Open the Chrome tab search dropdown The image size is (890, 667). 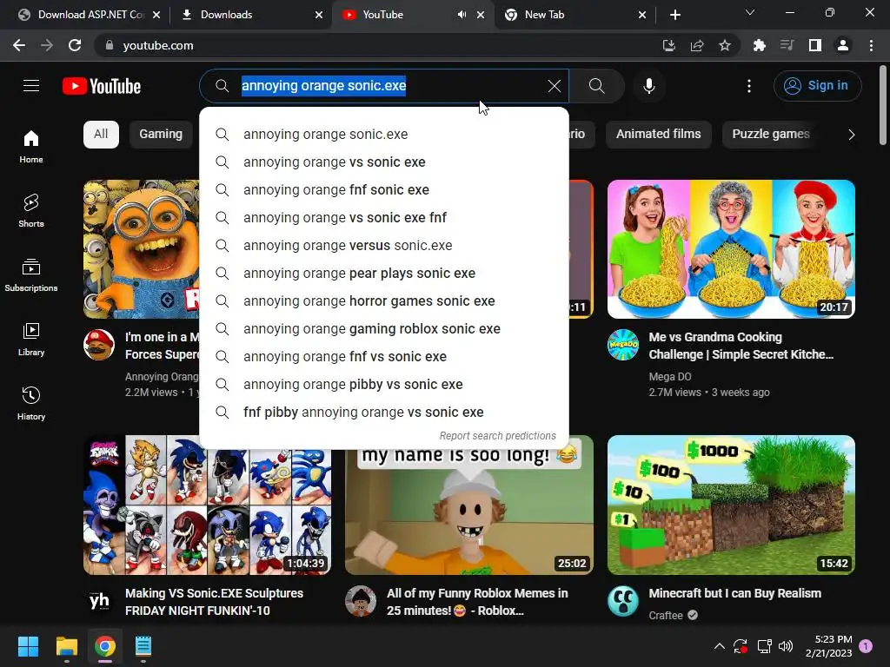[750, 12]
